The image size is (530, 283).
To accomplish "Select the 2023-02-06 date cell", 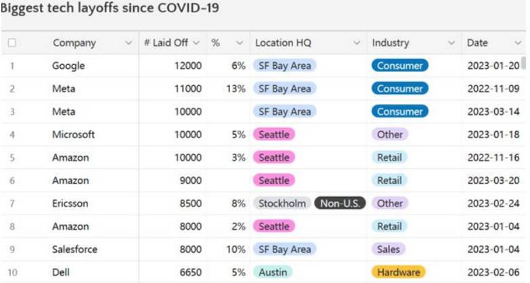I will tap(493, 272).
